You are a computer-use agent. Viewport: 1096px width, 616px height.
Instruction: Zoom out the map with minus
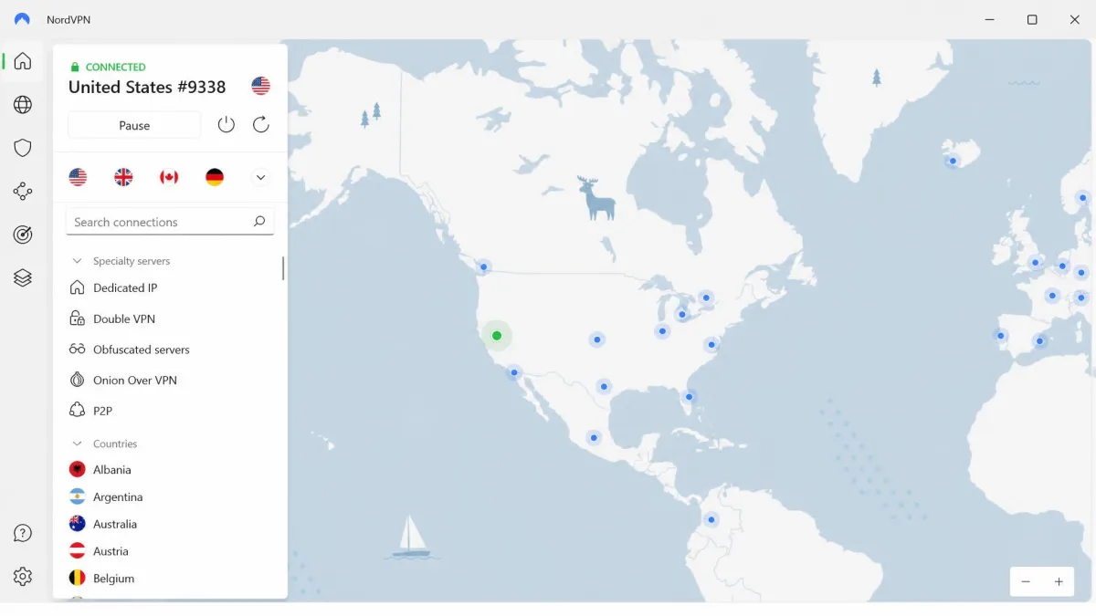pos(1026,581)
